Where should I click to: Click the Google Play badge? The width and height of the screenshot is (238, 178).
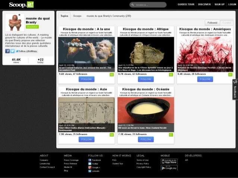[x=169, y=168]
